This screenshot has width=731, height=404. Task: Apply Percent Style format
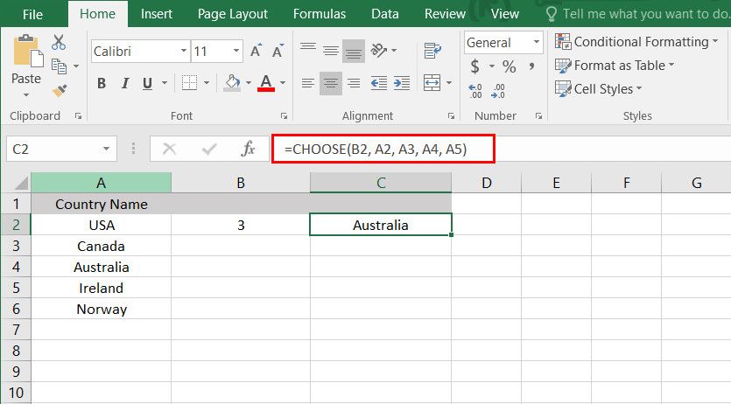(x=510, y=66)
